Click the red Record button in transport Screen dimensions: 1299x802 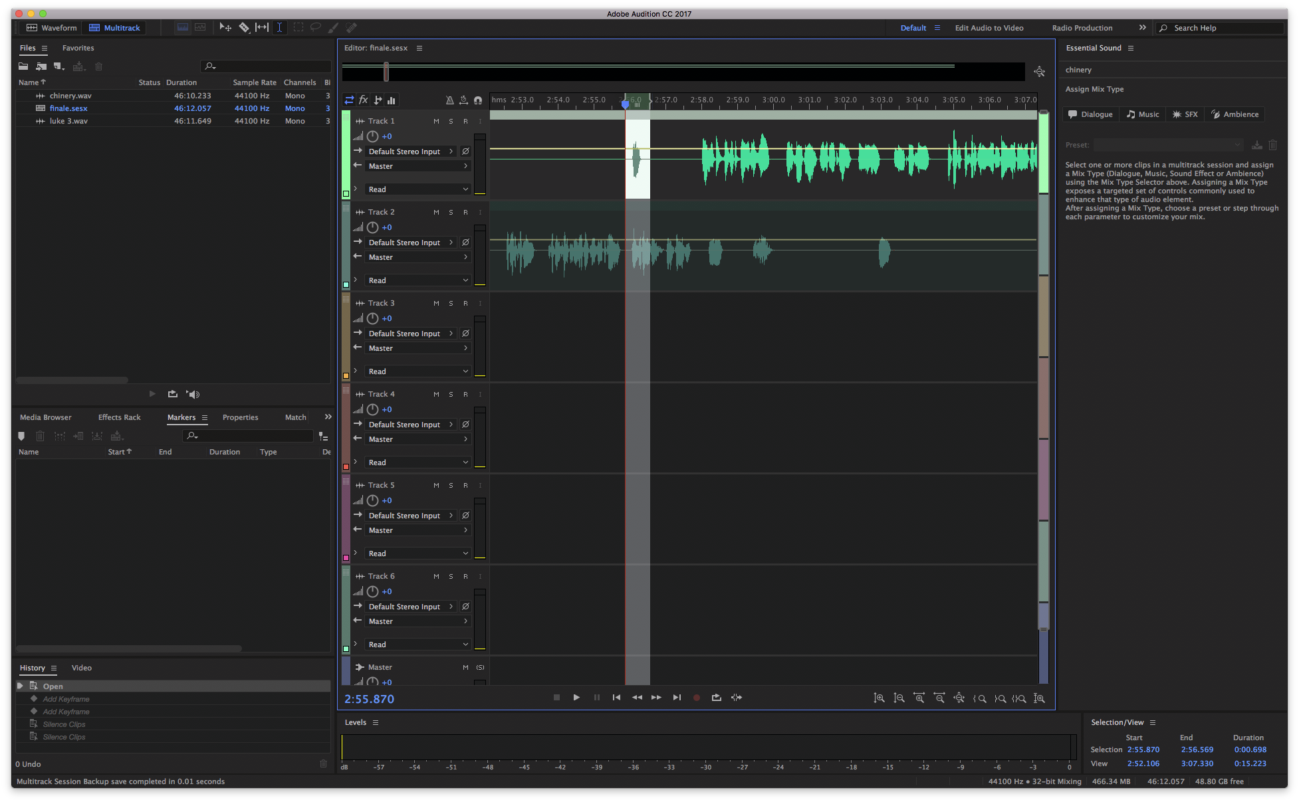click(x=696, y=698)
